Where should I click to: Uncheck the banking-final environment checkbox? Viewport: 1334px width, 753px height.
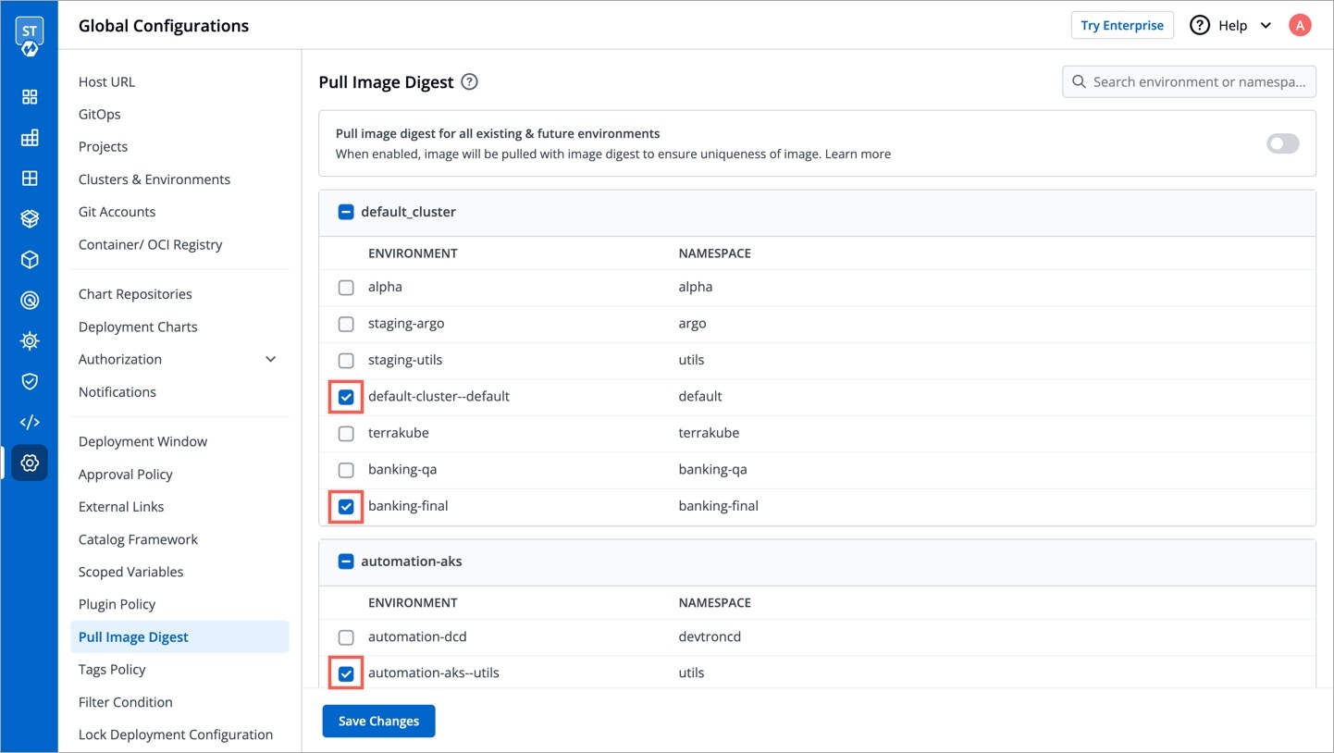pyautogui.click(x=346, y=507)
